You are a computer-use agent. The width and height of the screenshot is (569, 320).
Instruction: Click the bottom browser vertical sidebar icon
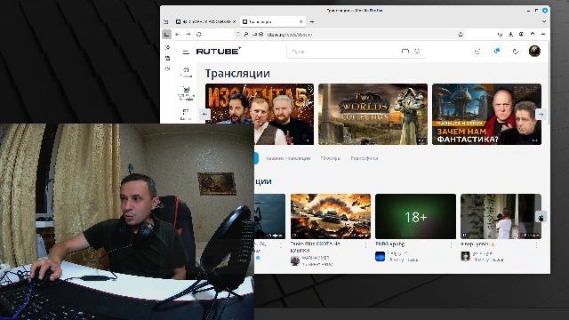pos(167,68)
